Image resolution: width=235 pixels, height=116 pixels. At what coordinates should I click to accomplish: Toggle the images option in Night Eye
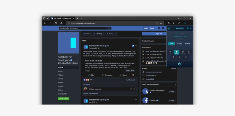pos(177,52)
